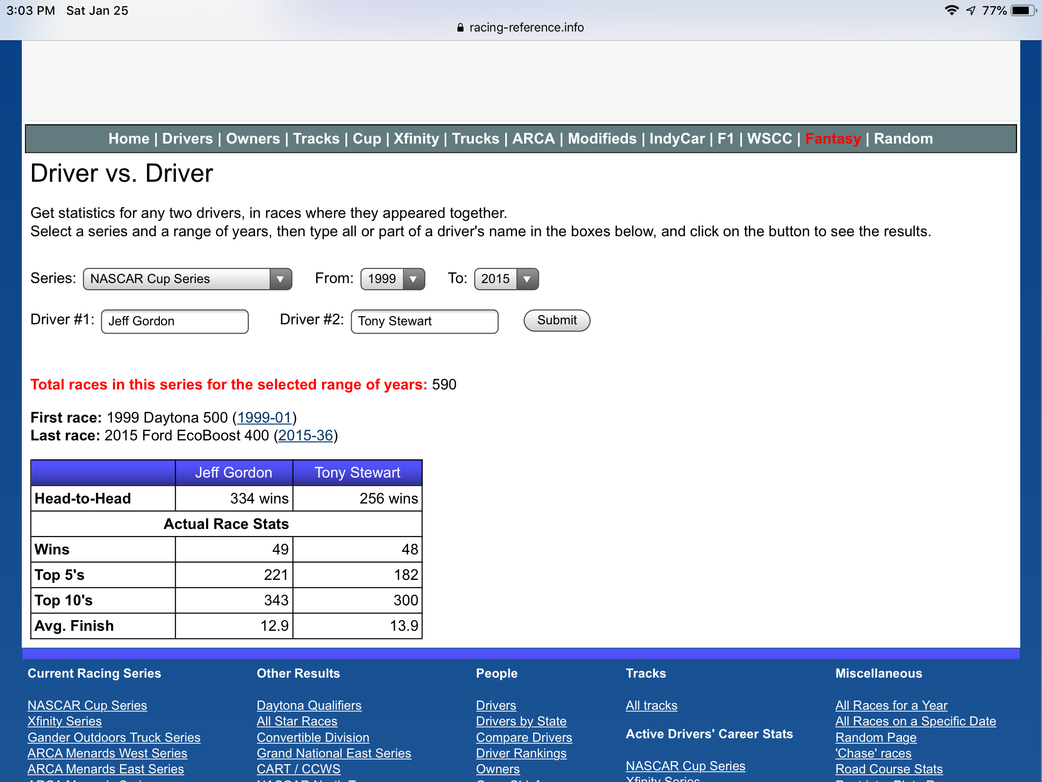Viewport: 1042px width, 782px height.
Task: Open the 2015-36 last race link
Action: tap(305, 435)
